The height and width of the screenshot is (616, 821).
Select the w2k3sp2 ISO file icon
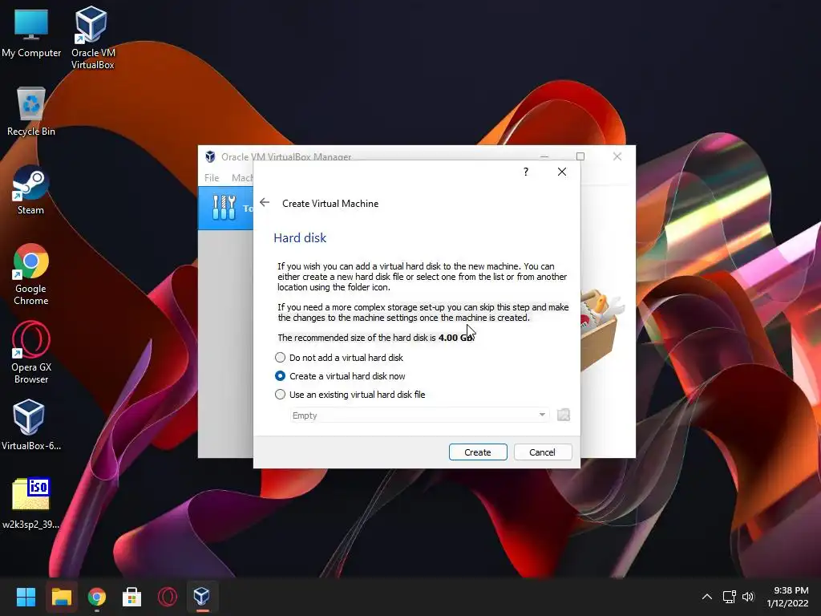(x=31, y=504)
